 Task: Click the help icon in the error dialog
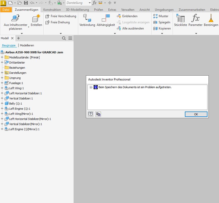tap(91, 114)
